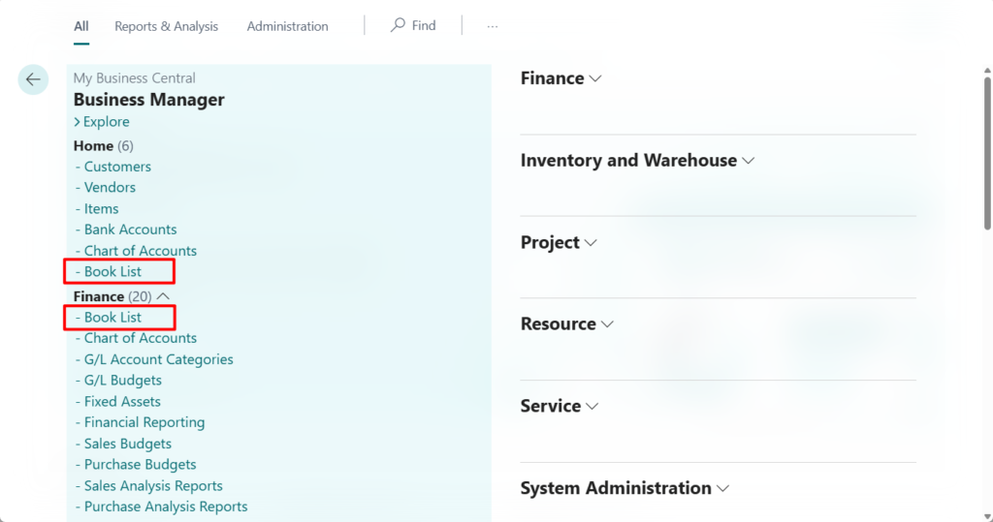Open Customers under Home
The height and width of the screenshot is (522, 993).
[117, 167]
